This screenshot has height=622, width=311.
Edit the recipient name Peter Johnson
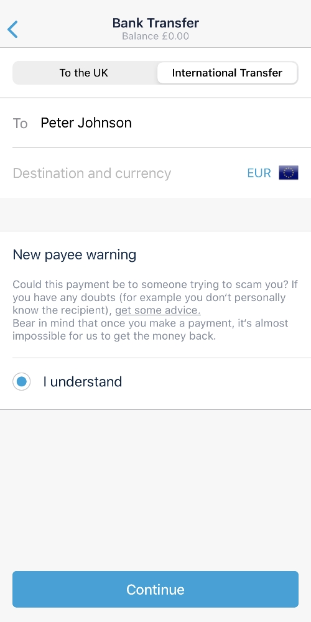tap(86, 123)
